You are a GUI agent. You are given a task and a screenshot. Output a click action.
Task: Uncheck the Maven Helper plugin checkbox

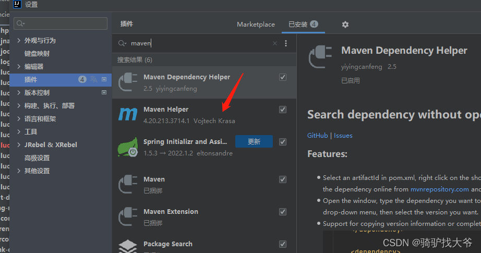point(283,110)
